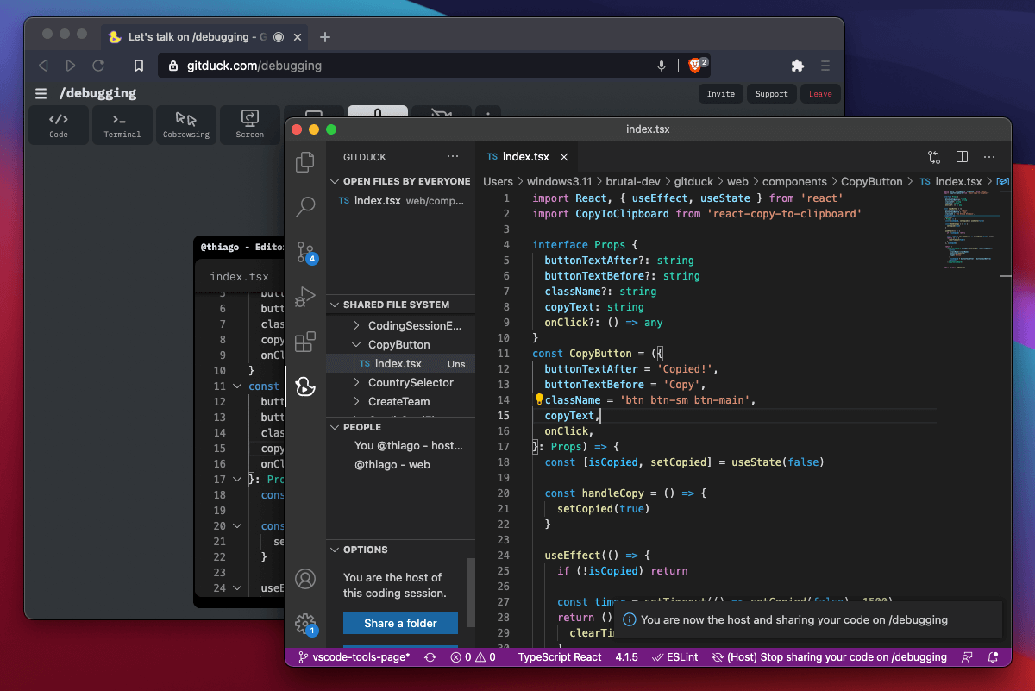Reload the page in the browser
This screenshot has width=1035, height=691.
pos(98,66)
